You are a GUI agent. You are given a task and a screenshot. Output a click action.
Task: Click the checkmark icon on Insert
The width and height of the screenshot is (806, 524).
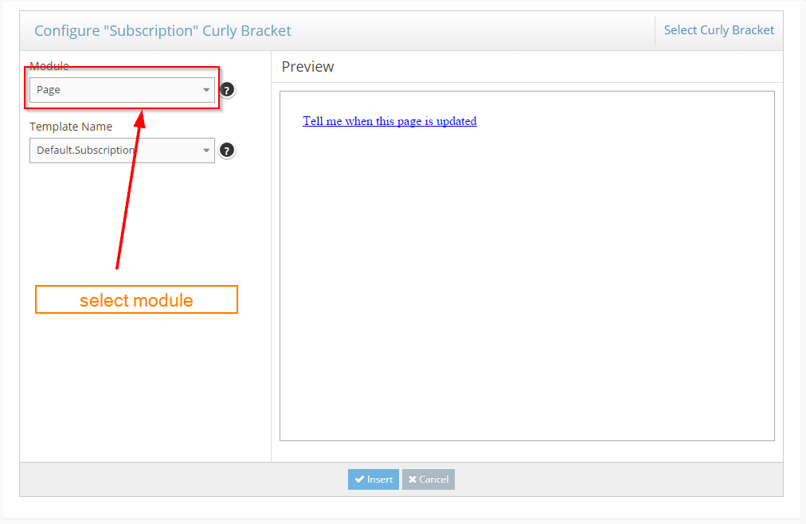[x=359, y=479]
